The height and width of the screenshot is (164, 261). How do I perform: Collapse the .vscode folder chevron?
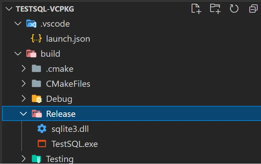tap(18, 24)
